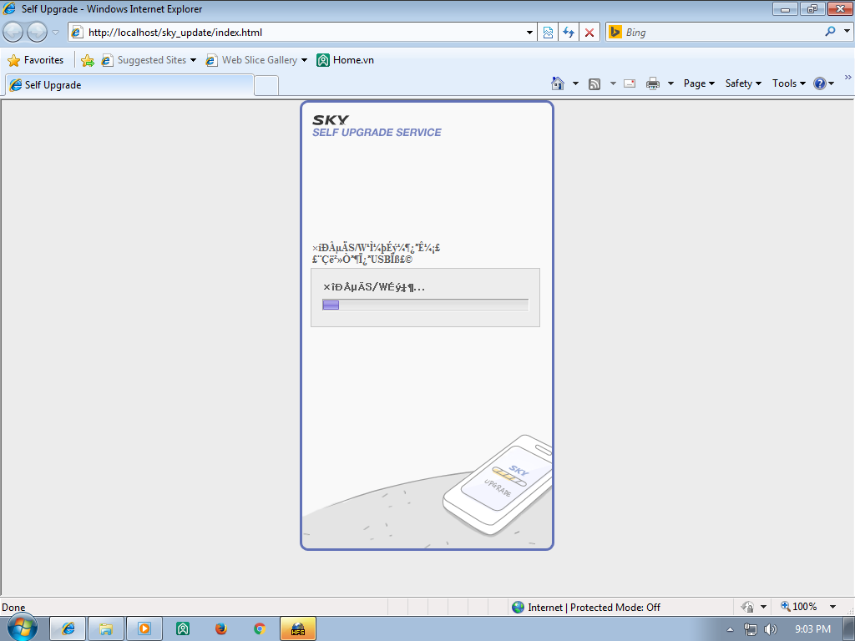Screen dimensions: 855x641
Task: Open the recent pages dropdown beside Forward
Action: point(56,33)
